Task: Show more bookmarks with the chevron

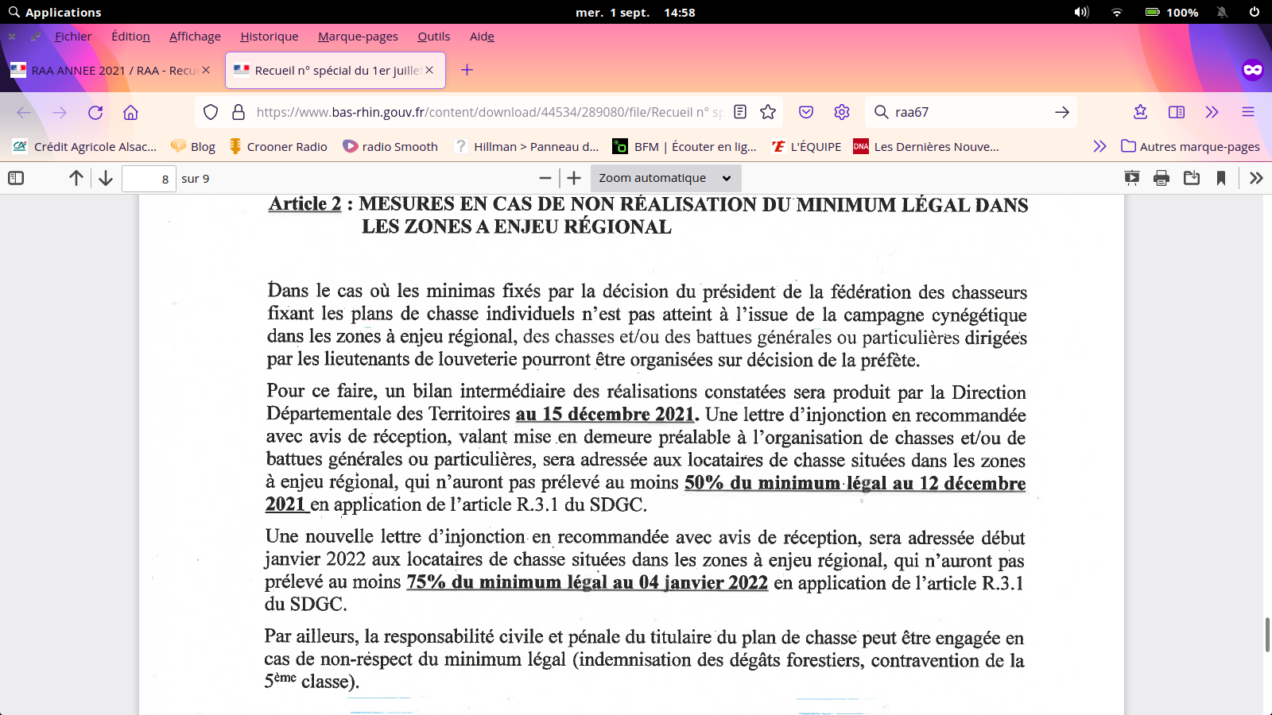Action: click(x=1099, y=146)
